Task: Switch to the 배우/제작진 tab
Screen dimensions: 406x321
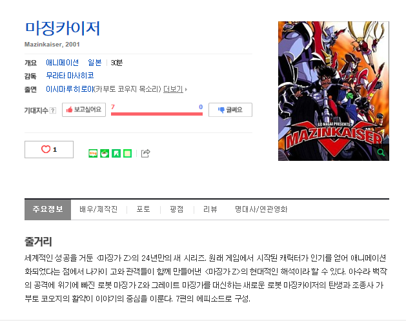Action: [x=99, y=209]
